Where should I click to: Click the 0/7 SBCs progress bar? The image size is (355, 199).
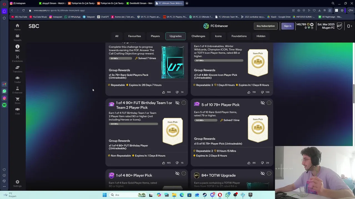click(219, 60)
